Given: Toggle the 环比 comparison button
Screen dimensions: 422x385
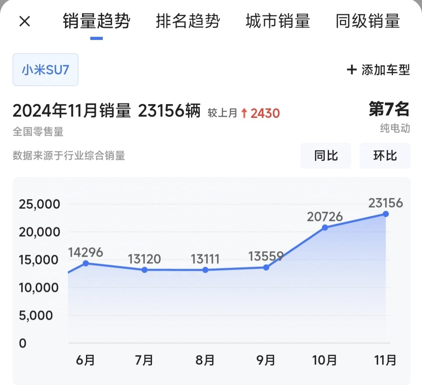Looking at the screenshot, I should point(385,156).
